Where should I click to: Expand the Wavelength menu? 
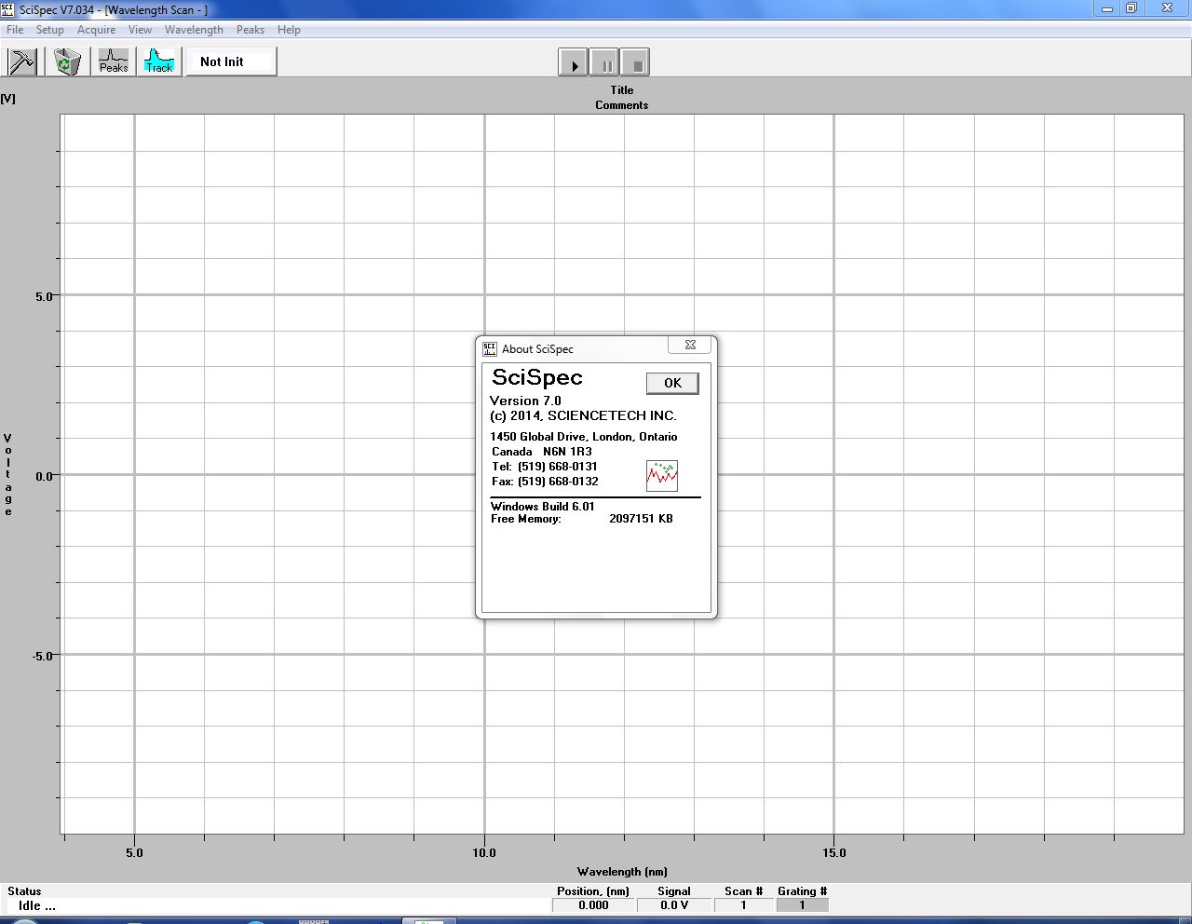(194, 30)
